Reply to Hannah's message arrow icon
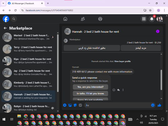The width and height of the screenshot is (168, 126). (x=118, y=90)
